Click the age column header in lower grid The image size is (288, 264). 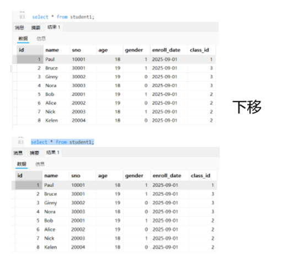[x=110, y=176]
